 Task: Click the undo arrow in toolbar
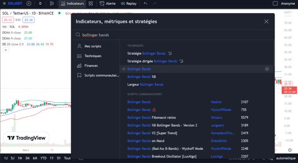(x=145, y=4)
